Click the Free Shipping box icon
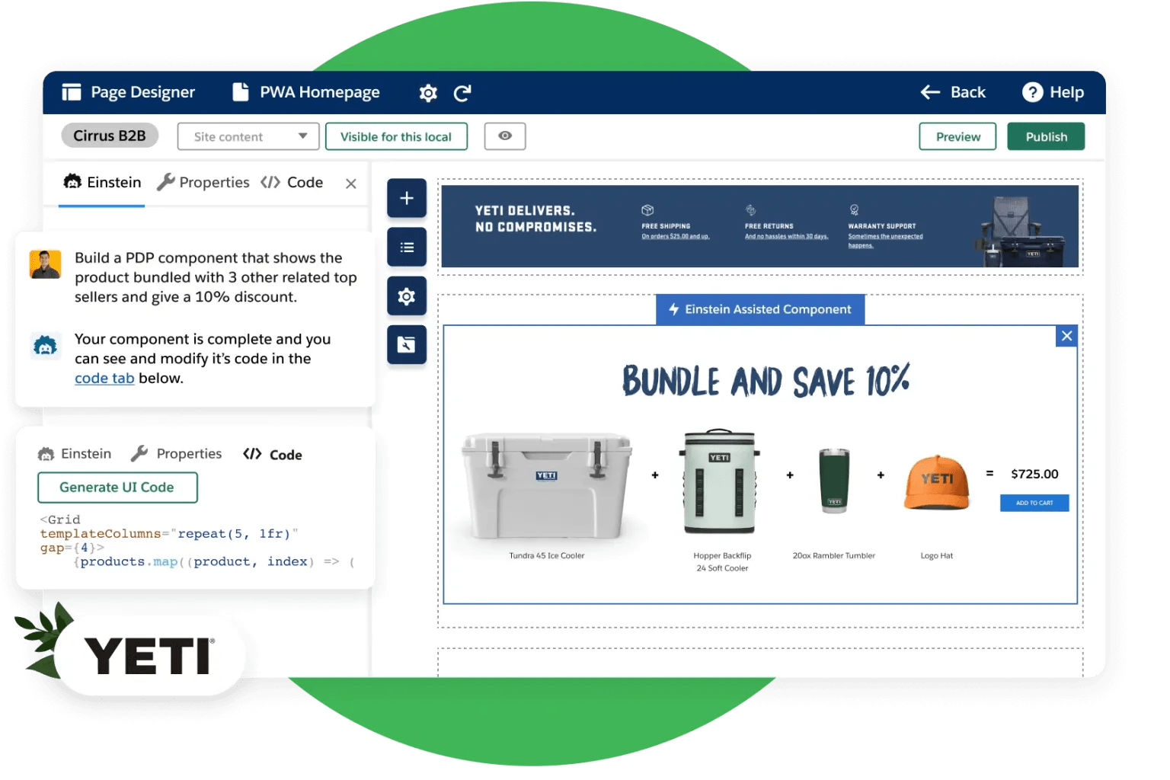The image size is (1170, 780). pyautogui.click(x=647, y=210)
